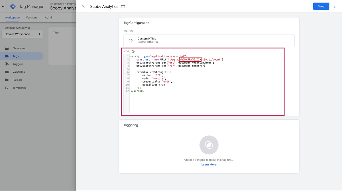Click the HTML help question mark icon
The height and width of the screenshot is (191, 342).
(133, 51)
